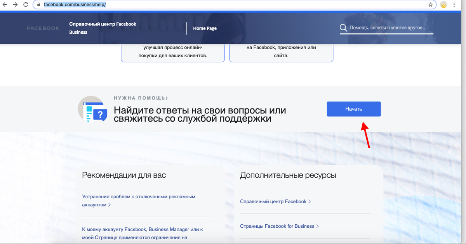Open Страницы Facebook for Business link
The image size is (466, 244).
[280, 226]
